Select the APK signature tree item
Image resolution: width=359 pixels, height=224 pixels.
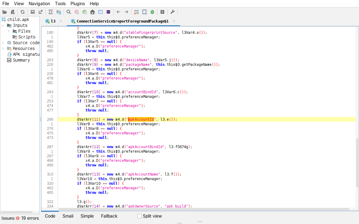[x=26, y=54]
